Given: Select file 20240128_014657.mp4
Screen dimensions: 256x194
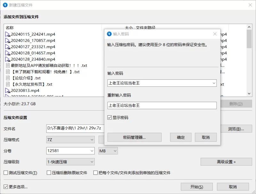Looking at the screenshot, I should click(33, 53).
